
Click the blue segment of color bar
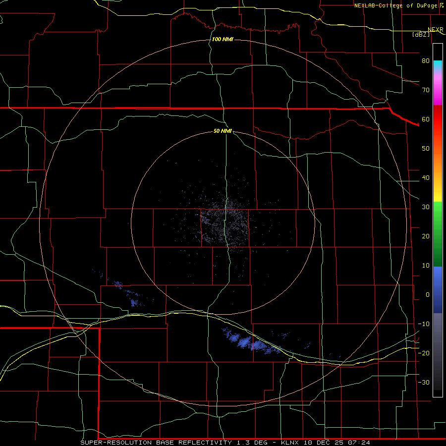click(438, 290)
